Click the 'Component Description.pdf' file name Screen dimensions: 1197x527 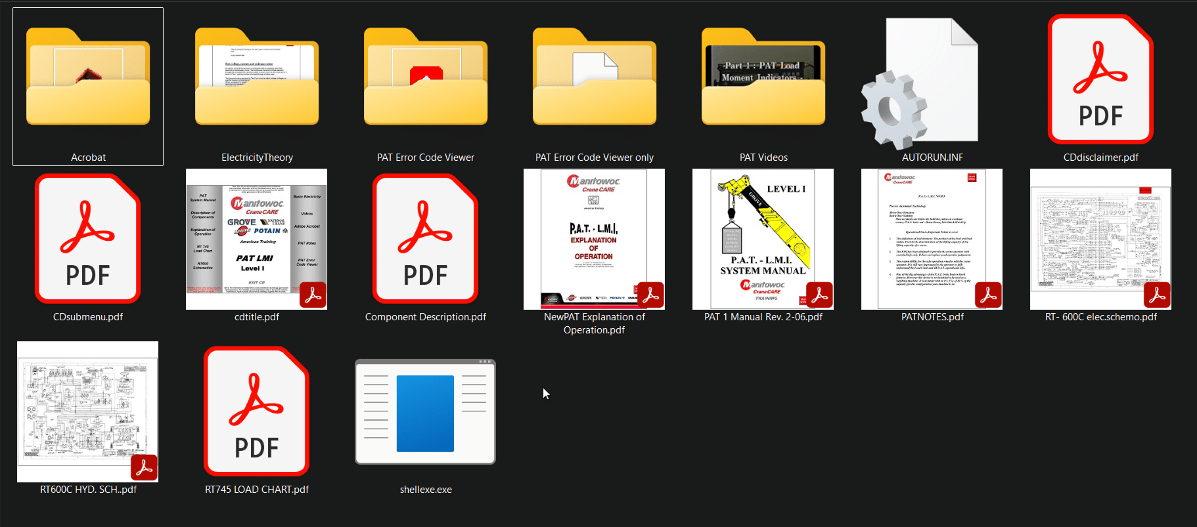point(426,317)
